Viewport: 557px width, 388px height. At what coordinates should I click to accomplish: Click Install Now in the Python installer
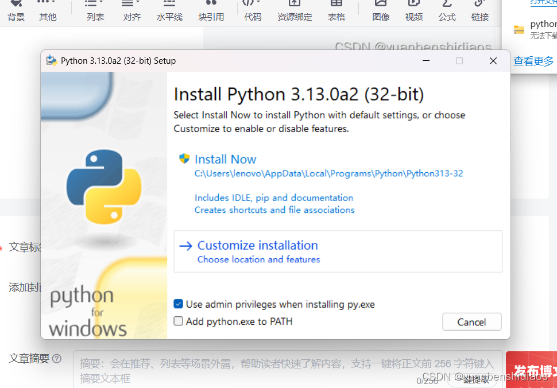pyautogui.click(x=225, y=159)
